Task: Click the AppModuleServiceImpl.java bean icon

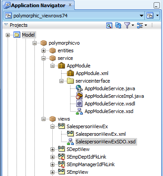Action: 79,96
